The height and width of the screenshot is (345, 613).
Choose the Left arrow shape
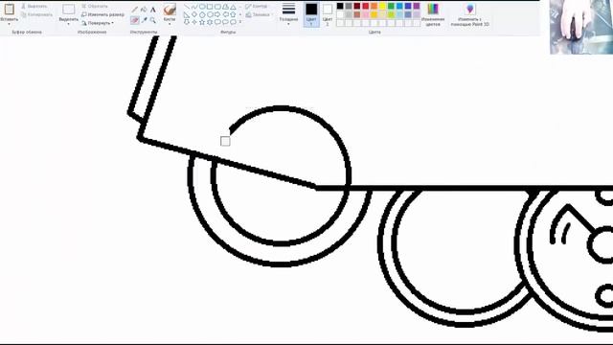pos(225,14)
